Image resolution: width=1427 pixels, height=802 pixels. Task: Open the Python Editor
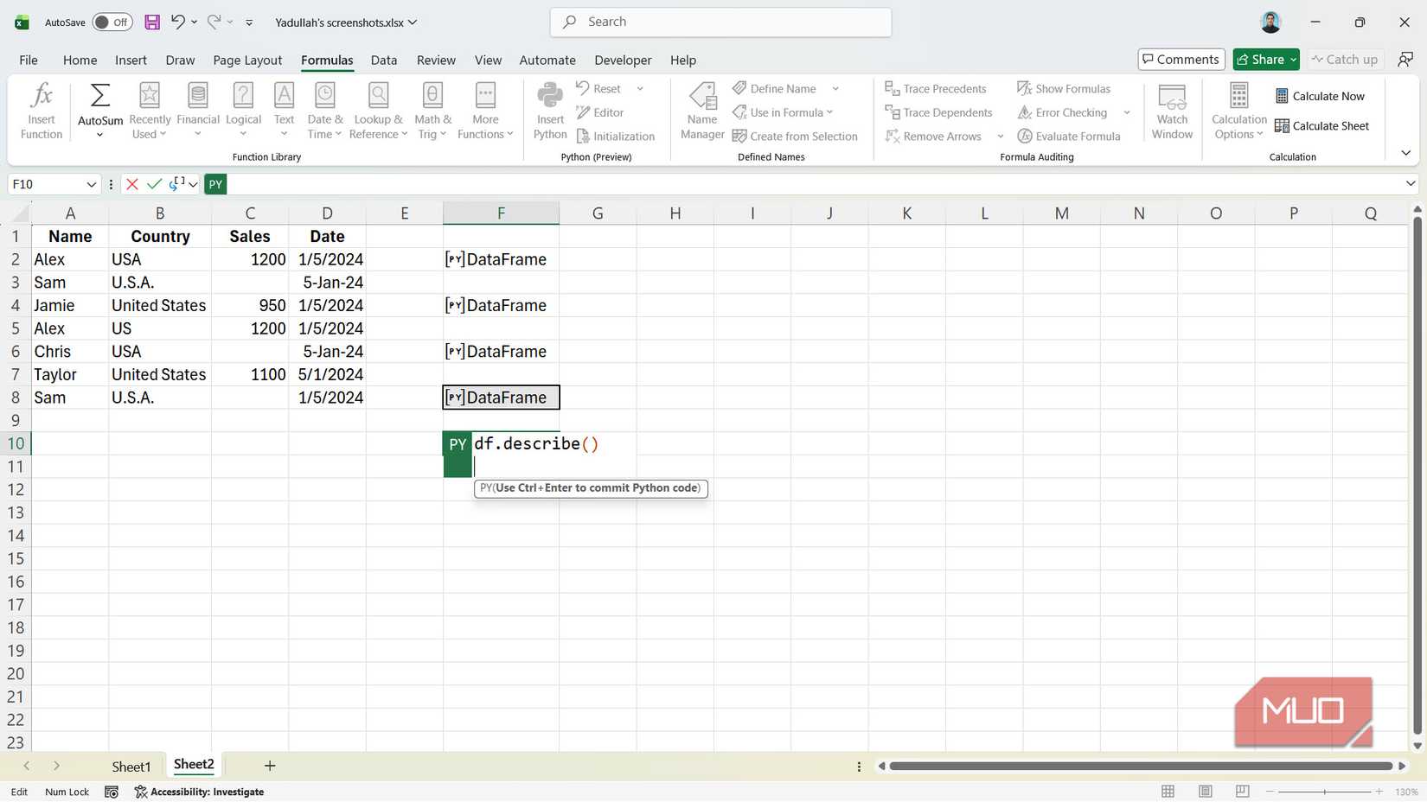click(600, 112)
